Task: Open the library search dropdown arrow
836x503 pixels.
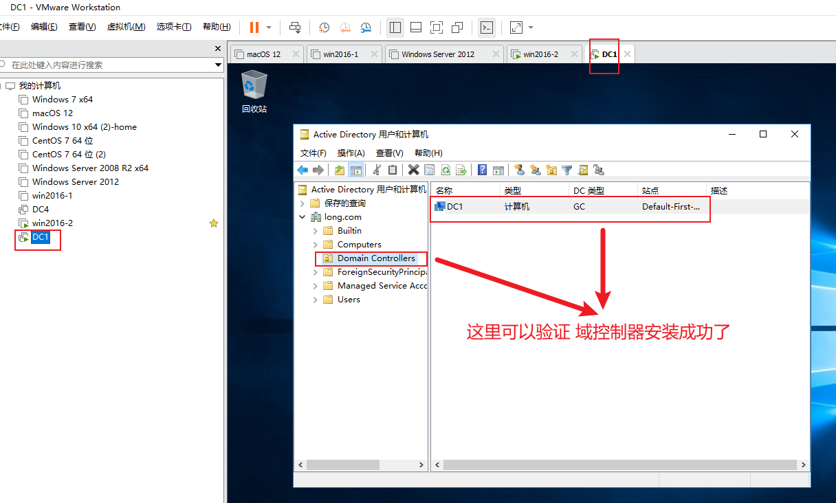Action: [219, 65]
